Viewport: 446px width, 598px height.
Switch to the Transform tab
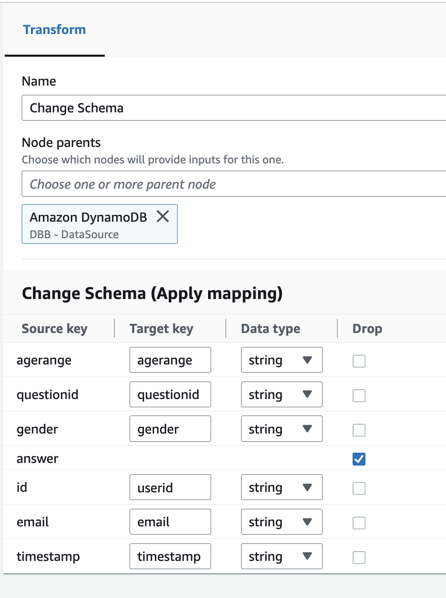(x=54, y=29)
